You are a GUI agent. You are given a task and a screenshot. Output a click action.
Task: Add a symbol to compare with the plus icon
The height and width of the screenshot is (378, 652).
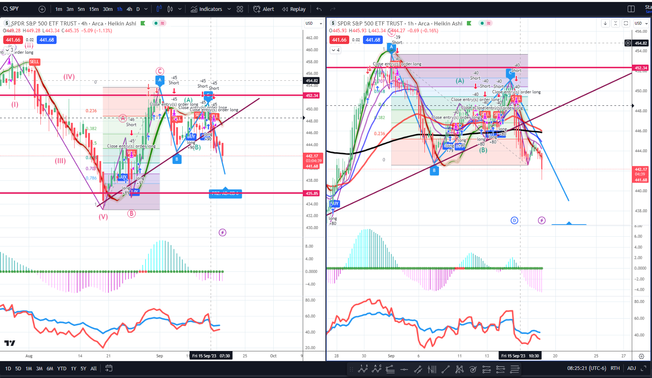[42, 9]
